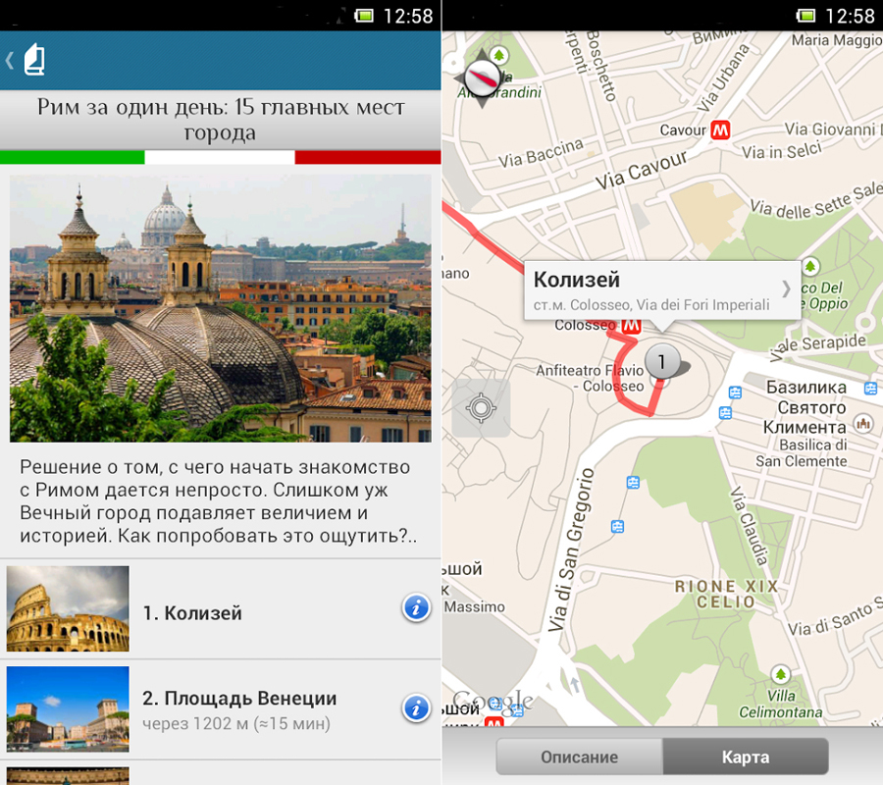Tap the distance text "через 1202 м (≈15 мин)"

tap(235, 723)
